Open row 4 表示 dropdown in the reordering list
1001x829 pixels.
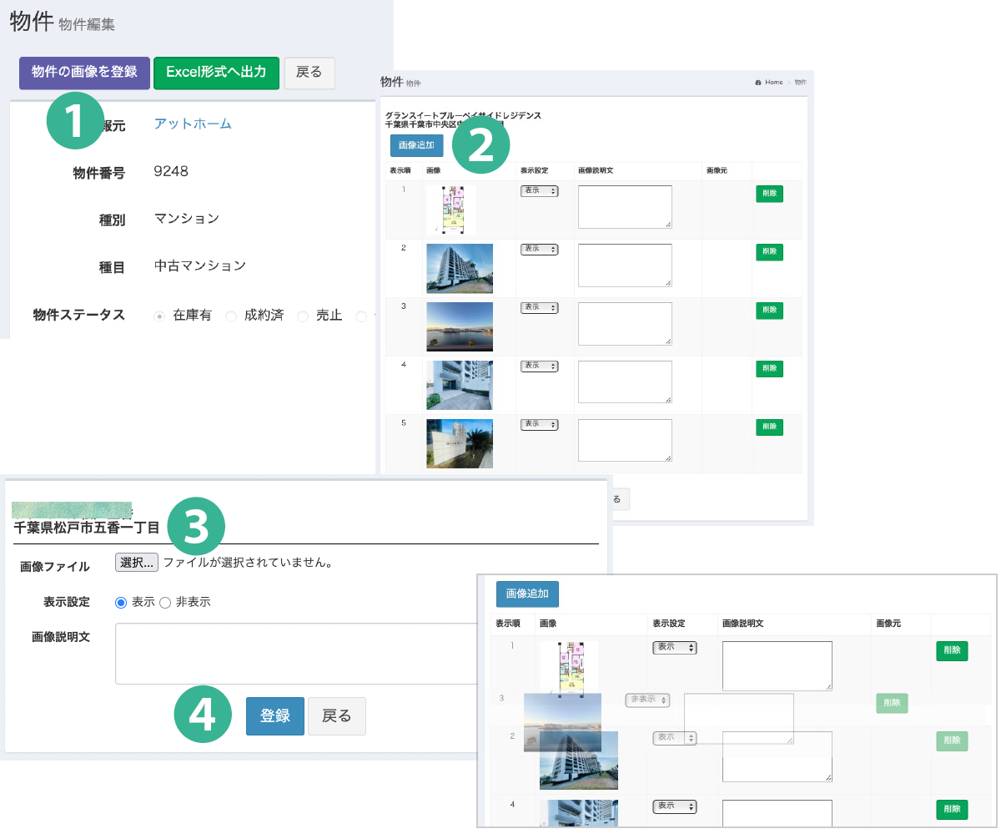click(674, 806)
